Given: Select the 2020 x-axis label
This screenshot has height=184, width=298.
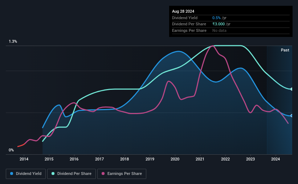Looking at the screenshot, I should coord(175,159).
